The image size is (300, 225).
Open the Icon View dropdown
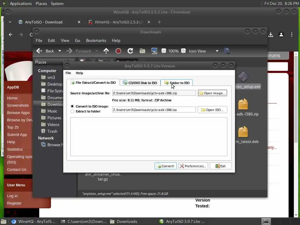[204, 51]
